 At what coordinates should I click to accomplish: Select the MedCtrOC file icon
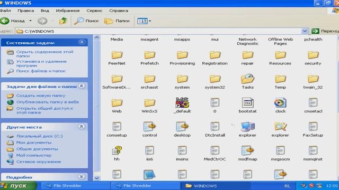(215, 150)
